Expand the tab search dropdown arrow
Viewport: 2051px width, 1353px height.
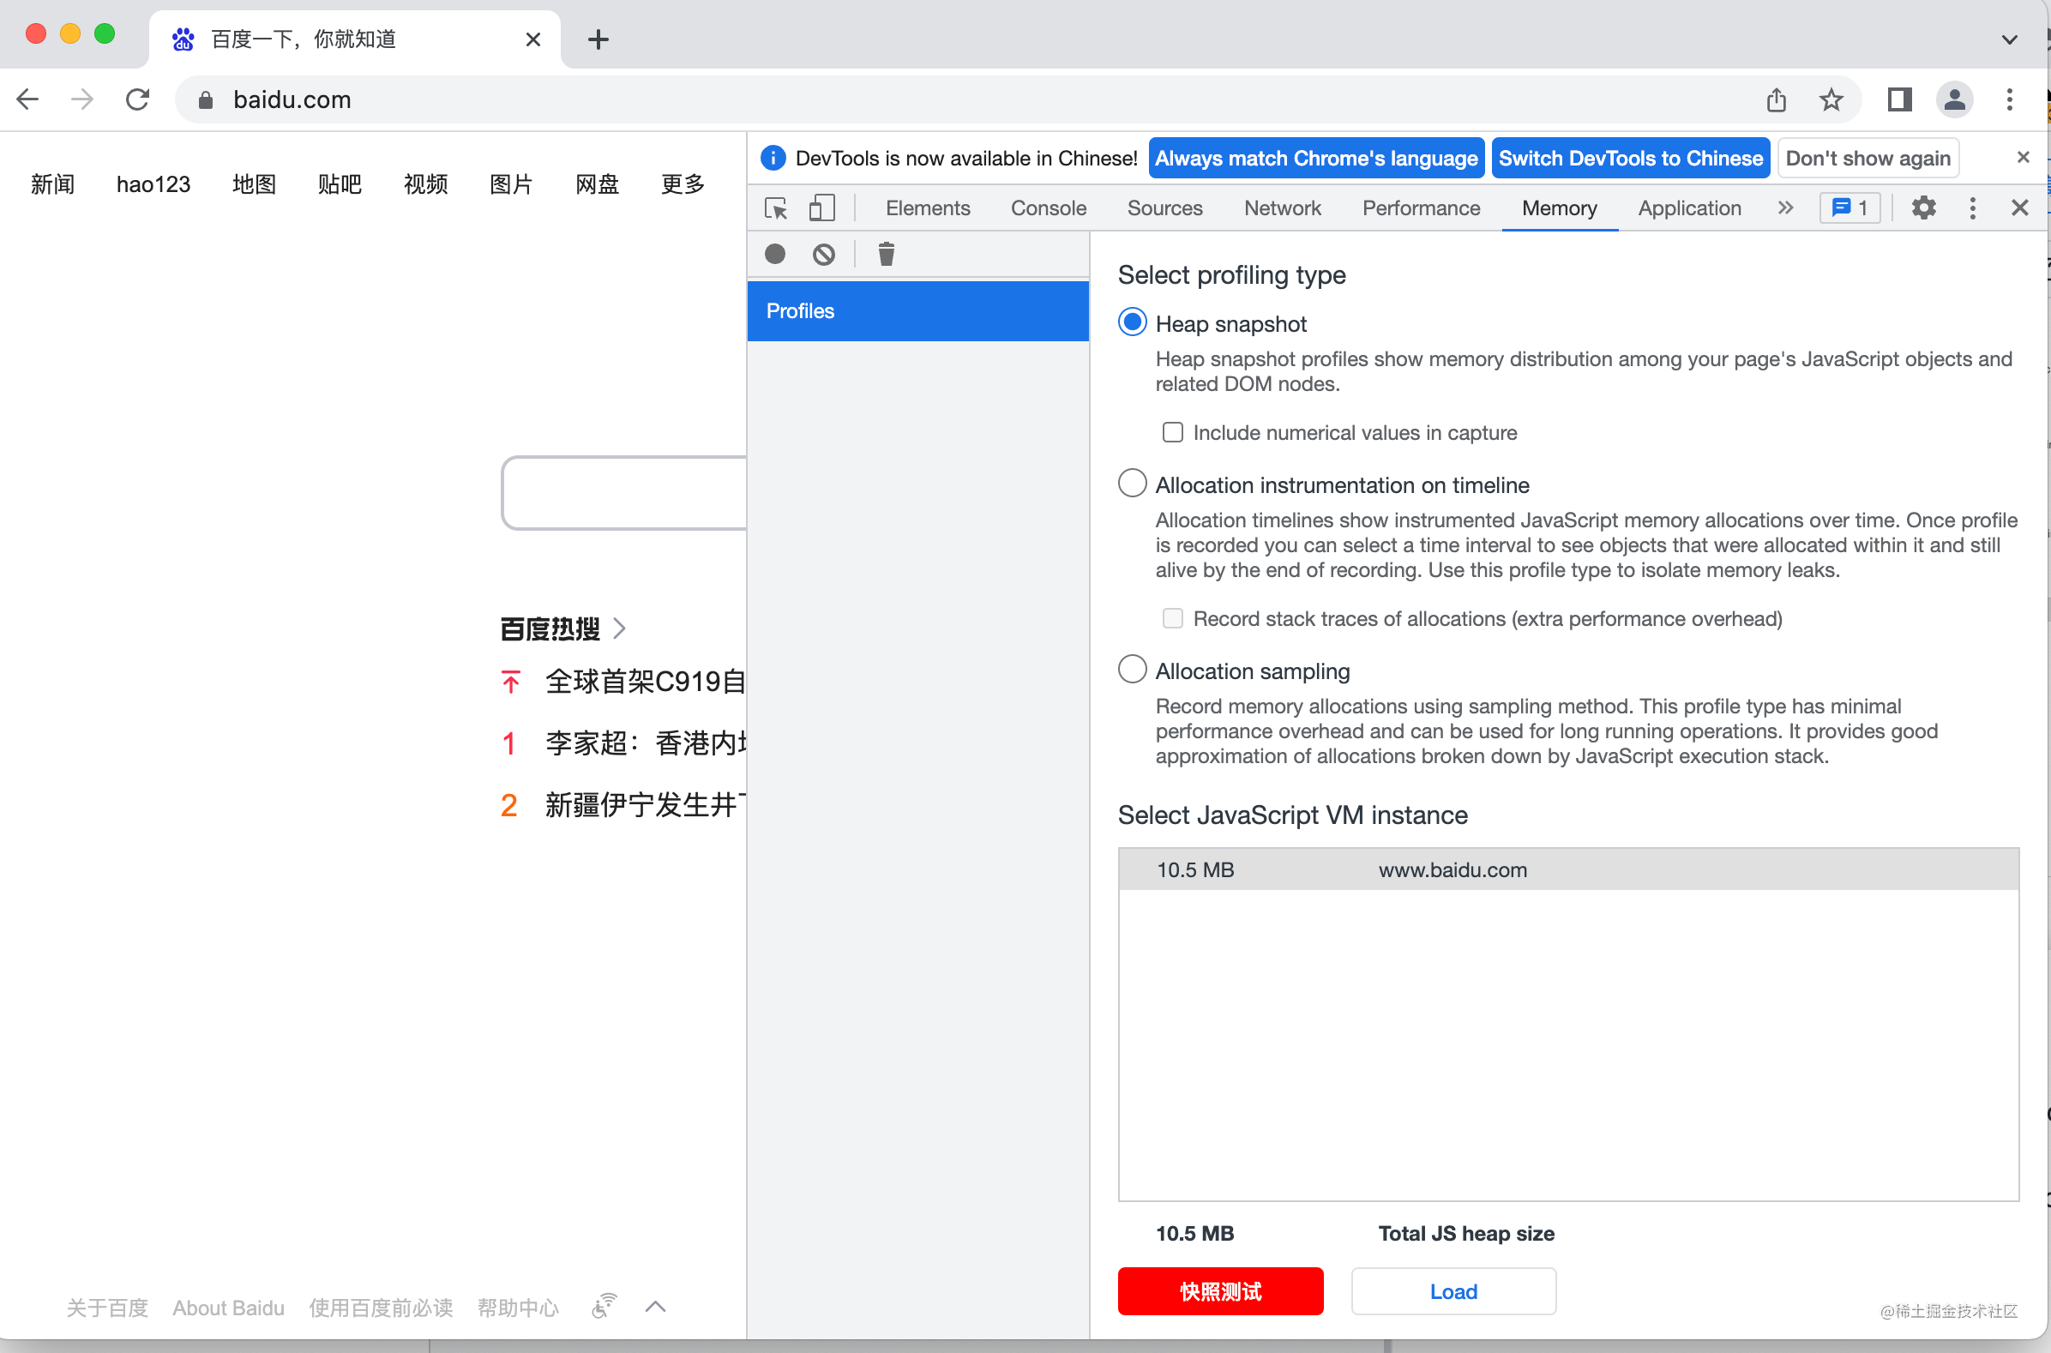[x=2009, y=39]
